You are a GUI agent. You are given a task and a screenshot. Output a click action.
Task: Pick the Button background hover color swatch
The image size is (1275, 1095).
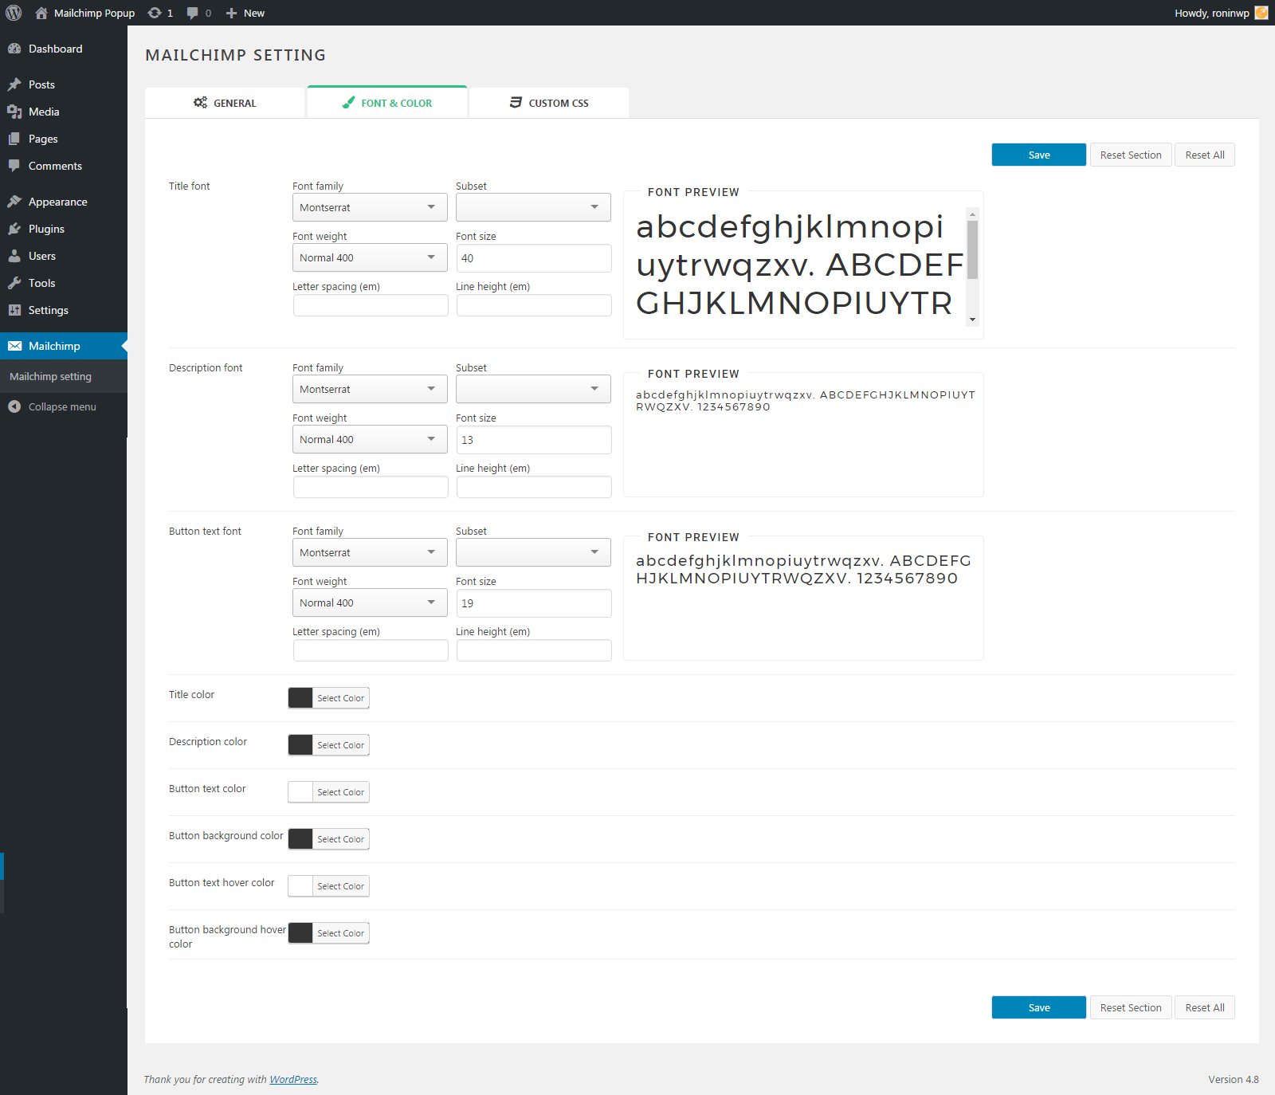click(300, 933)
